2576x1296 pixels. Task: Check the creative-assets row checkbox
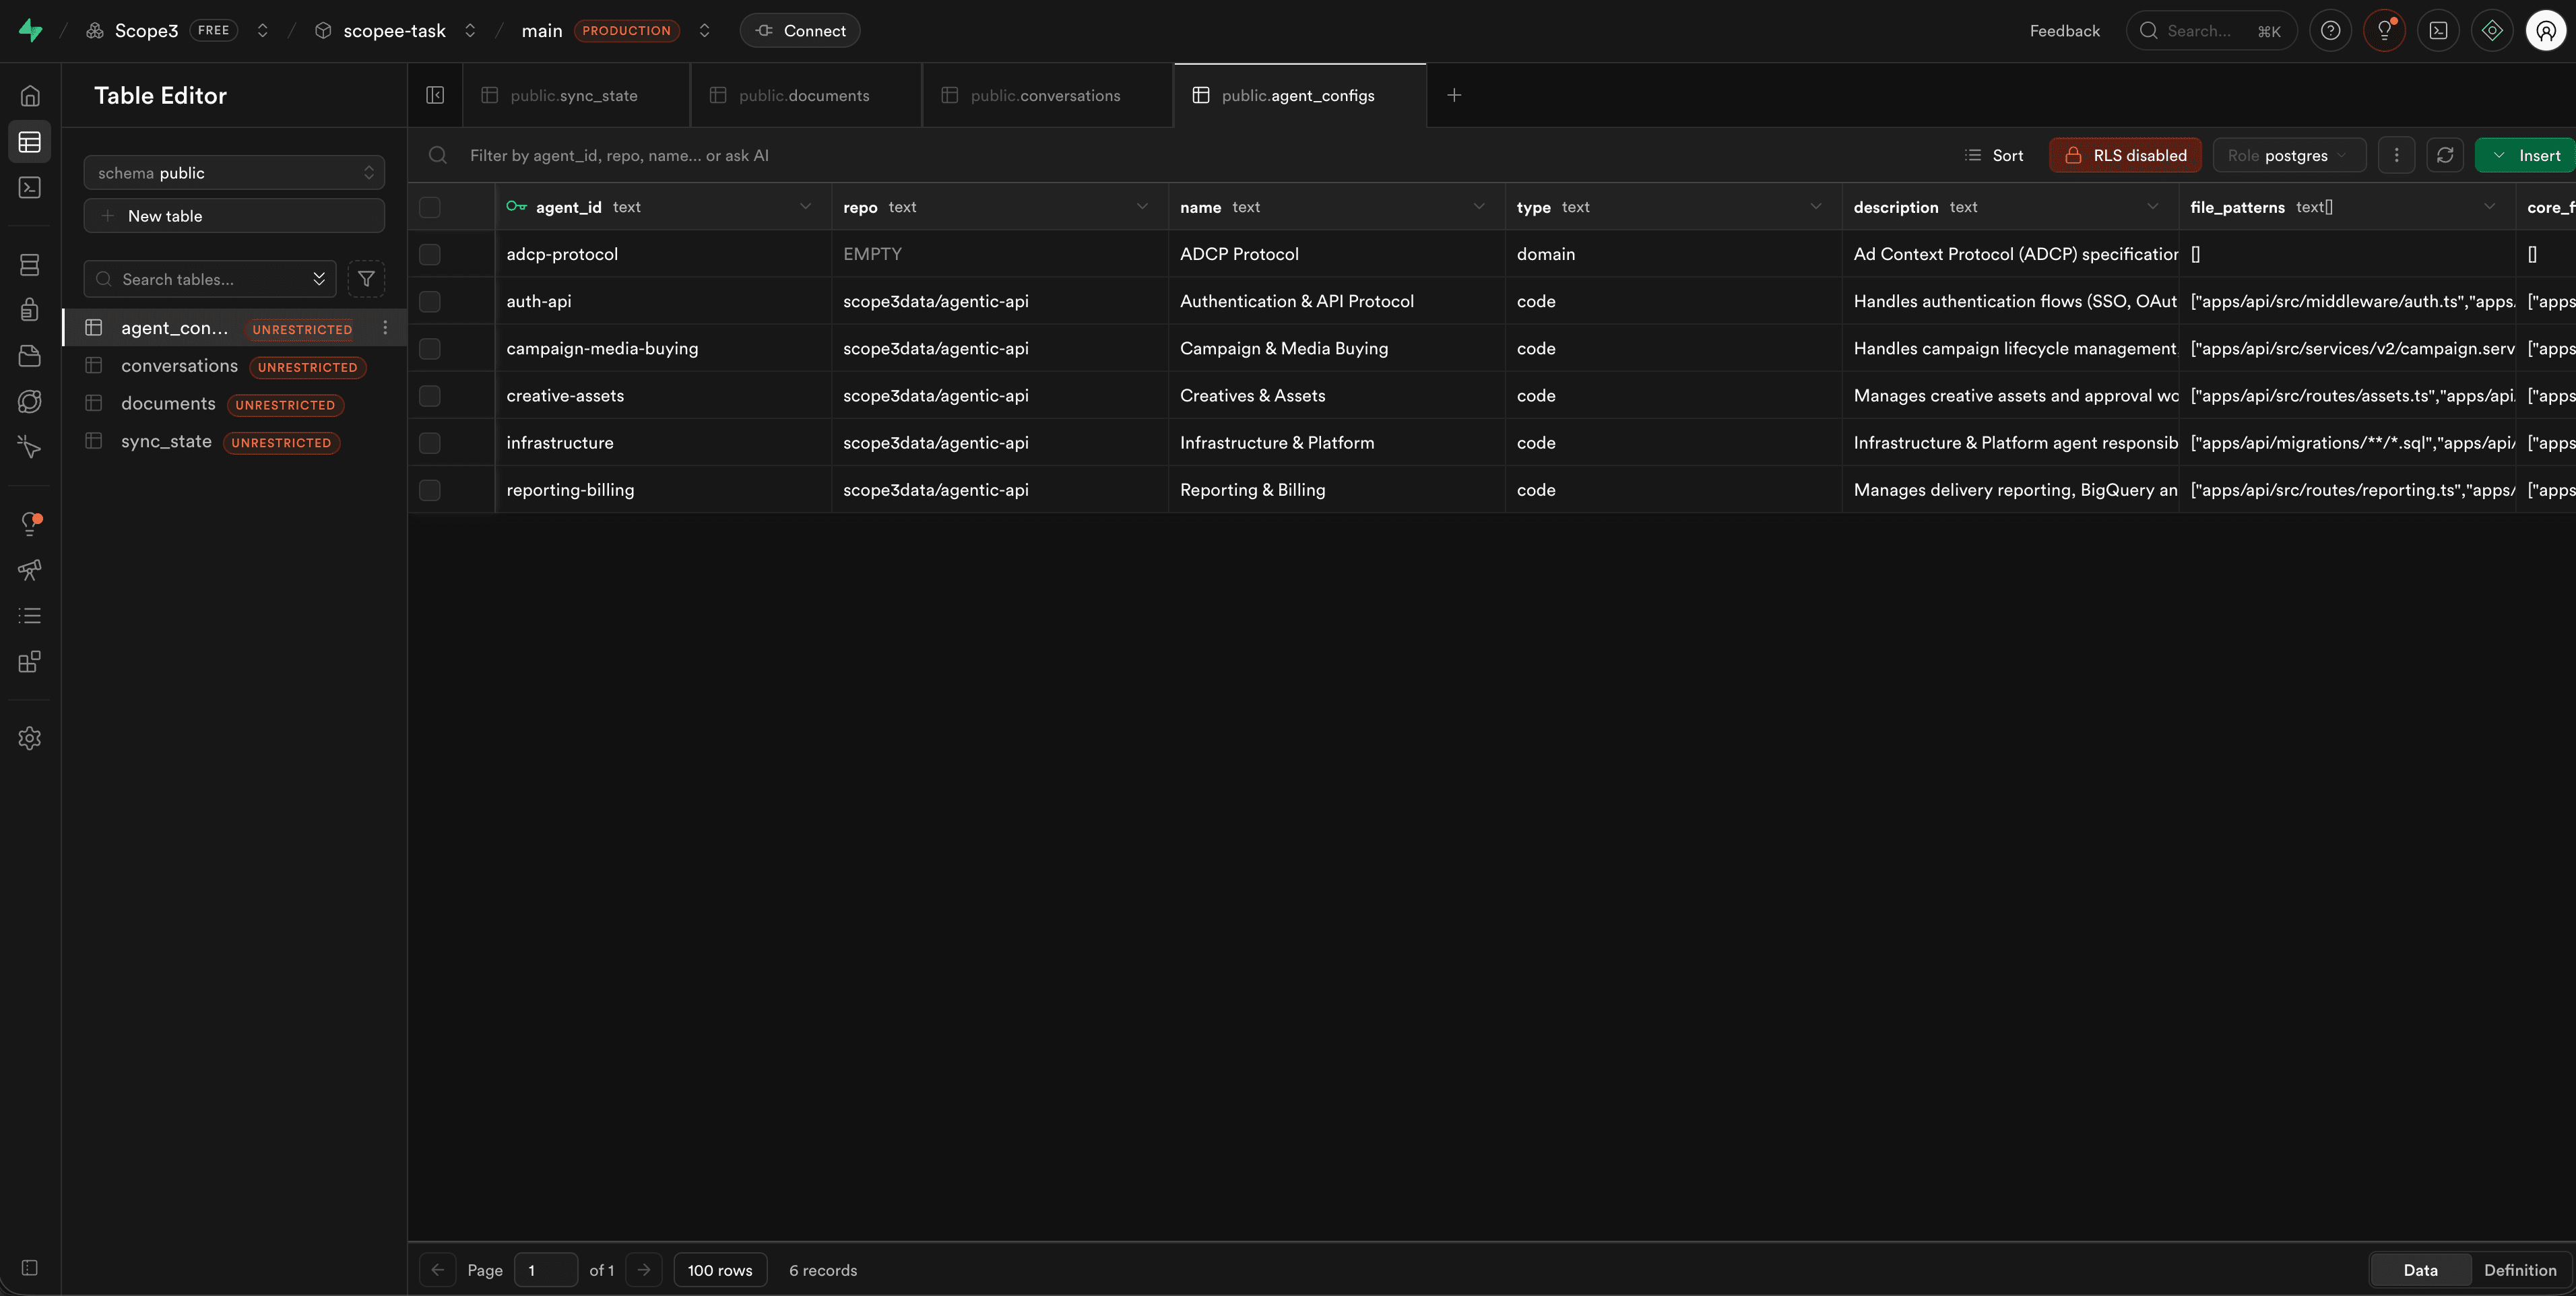pos(430,396)
